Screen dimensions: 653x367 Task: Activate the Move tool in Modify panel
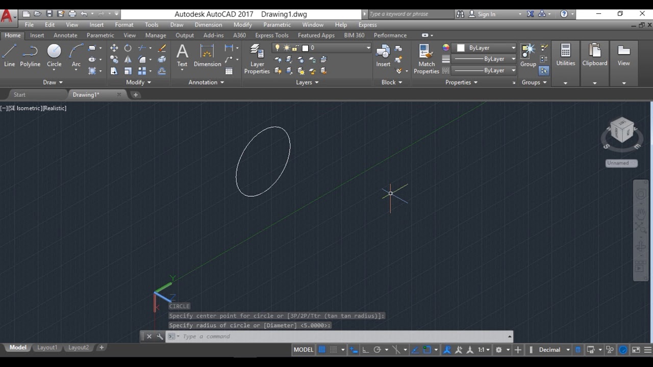pyautogui.click(x=114, y=48)
